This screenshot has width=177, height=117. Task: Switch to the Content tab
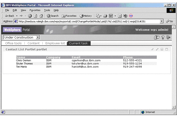point(34,43)
